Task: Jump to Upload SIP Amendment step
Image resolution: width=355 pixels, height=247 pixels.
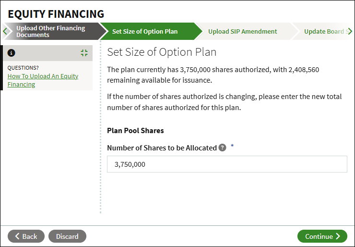Action: click(242, 31)
